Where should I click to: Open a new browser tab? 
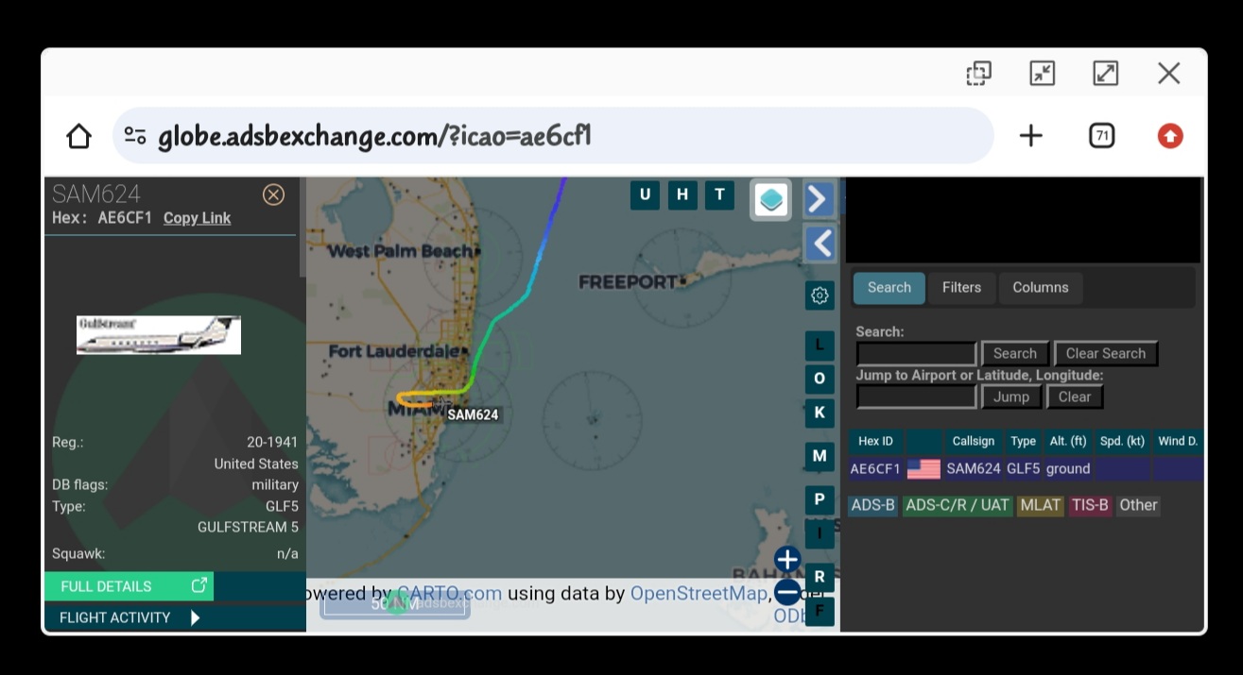coord(1030,136)
